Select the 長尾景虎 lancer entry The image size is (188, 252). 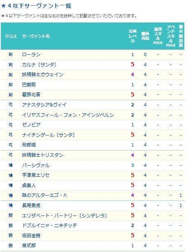(31, 205)
